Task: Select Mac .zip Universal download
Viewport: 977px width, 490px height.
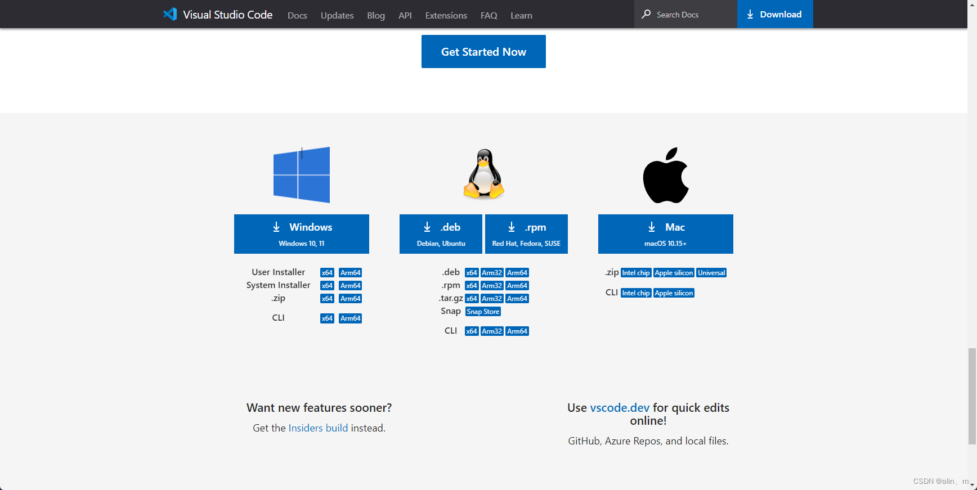Action: [x=711, y=273]
